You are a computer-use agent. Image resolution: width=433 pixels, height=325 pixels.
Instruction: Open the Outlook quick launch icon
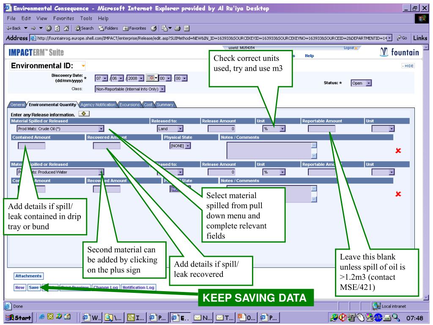(x=50, y=317)
